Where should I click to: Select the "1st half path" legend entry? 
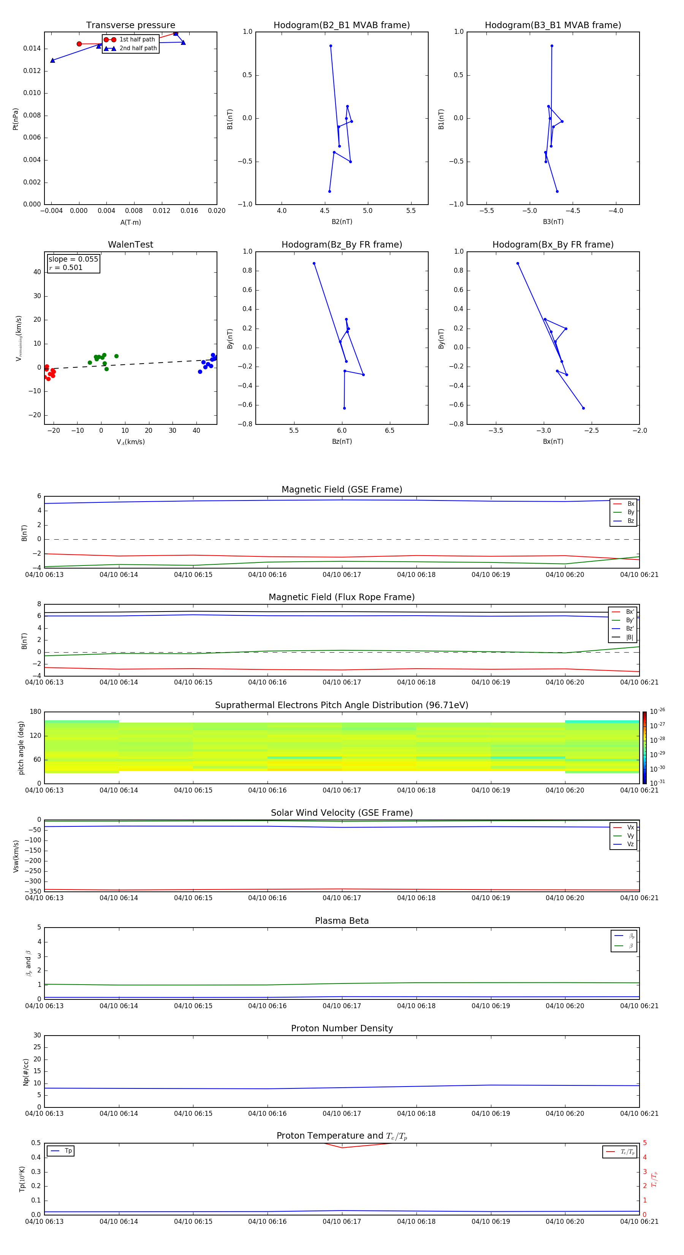130,40
